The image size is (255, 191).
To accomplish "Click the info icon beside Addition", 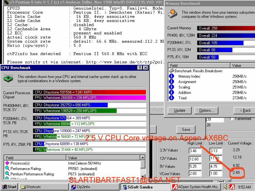I will pos(171,92).
